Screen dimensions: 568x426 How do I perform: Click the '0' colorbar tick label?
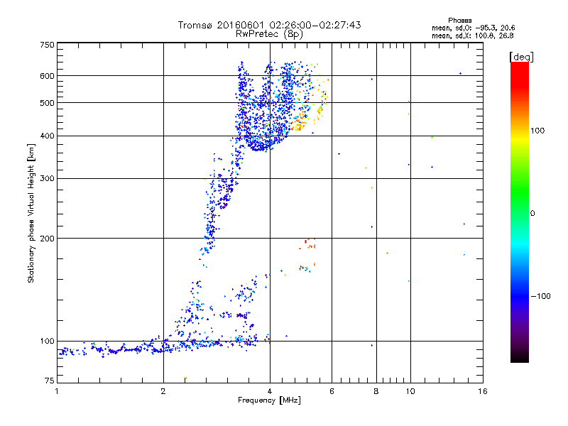(532, 213)
